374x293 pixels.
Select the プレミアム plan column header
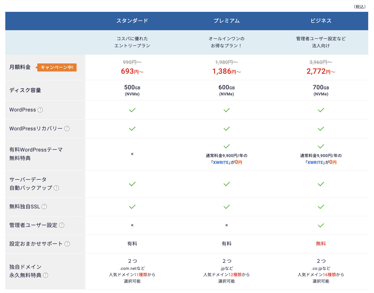point(227,21)
